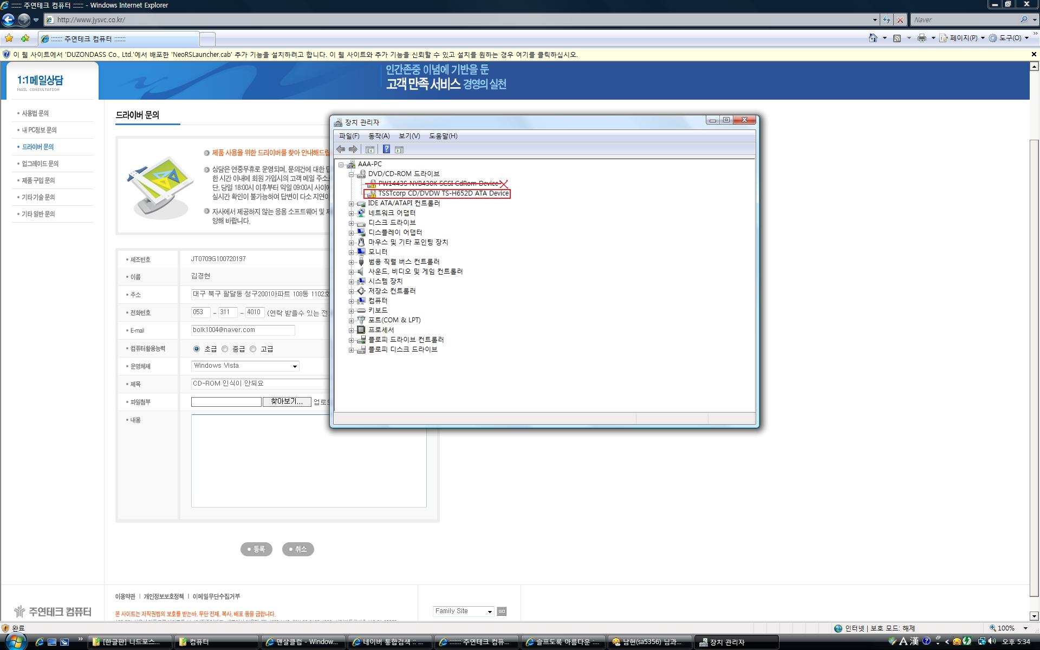Screen dimensions: 1040x650
Task: Select AAA-PC root tree node
Action: 369,164
